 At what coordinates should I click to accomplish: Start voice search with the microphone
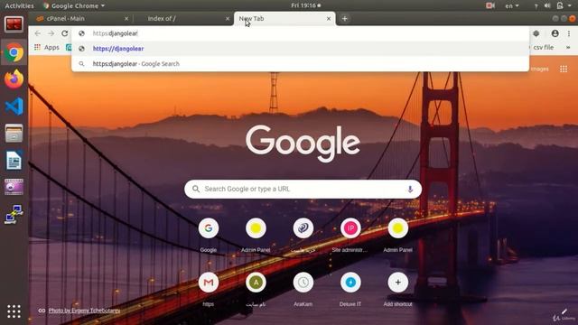tap(410, 189)
